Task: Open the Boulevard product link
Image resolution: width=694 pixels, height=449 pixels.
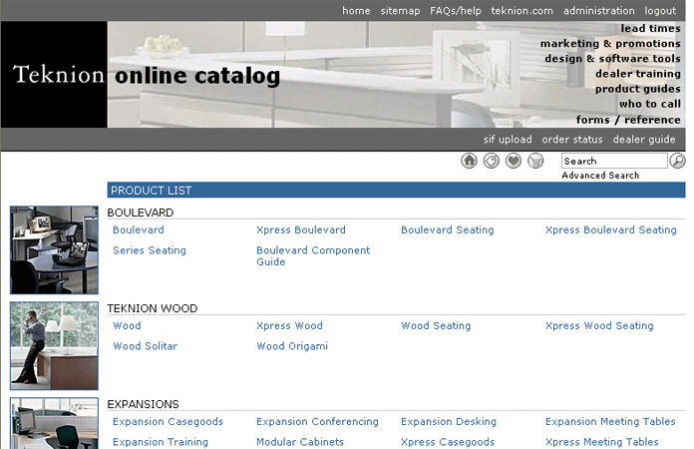Action: point(138,229)
